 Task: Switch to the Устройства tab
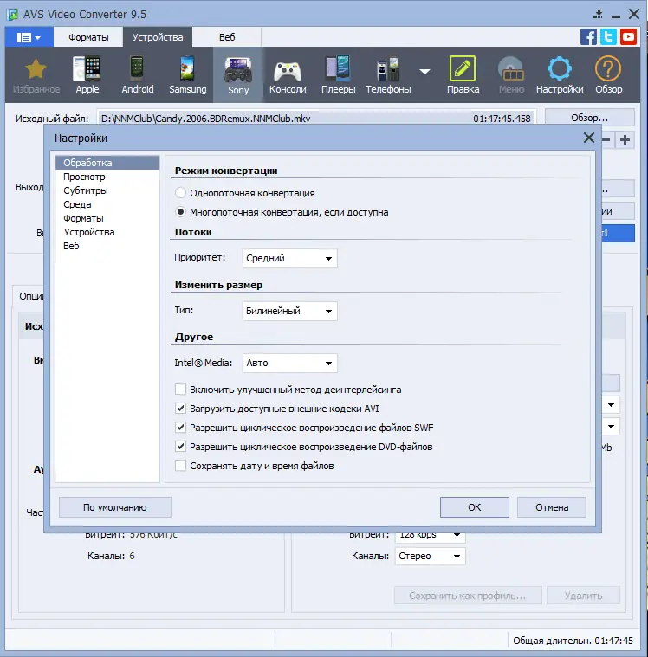(x=158, y=37)
